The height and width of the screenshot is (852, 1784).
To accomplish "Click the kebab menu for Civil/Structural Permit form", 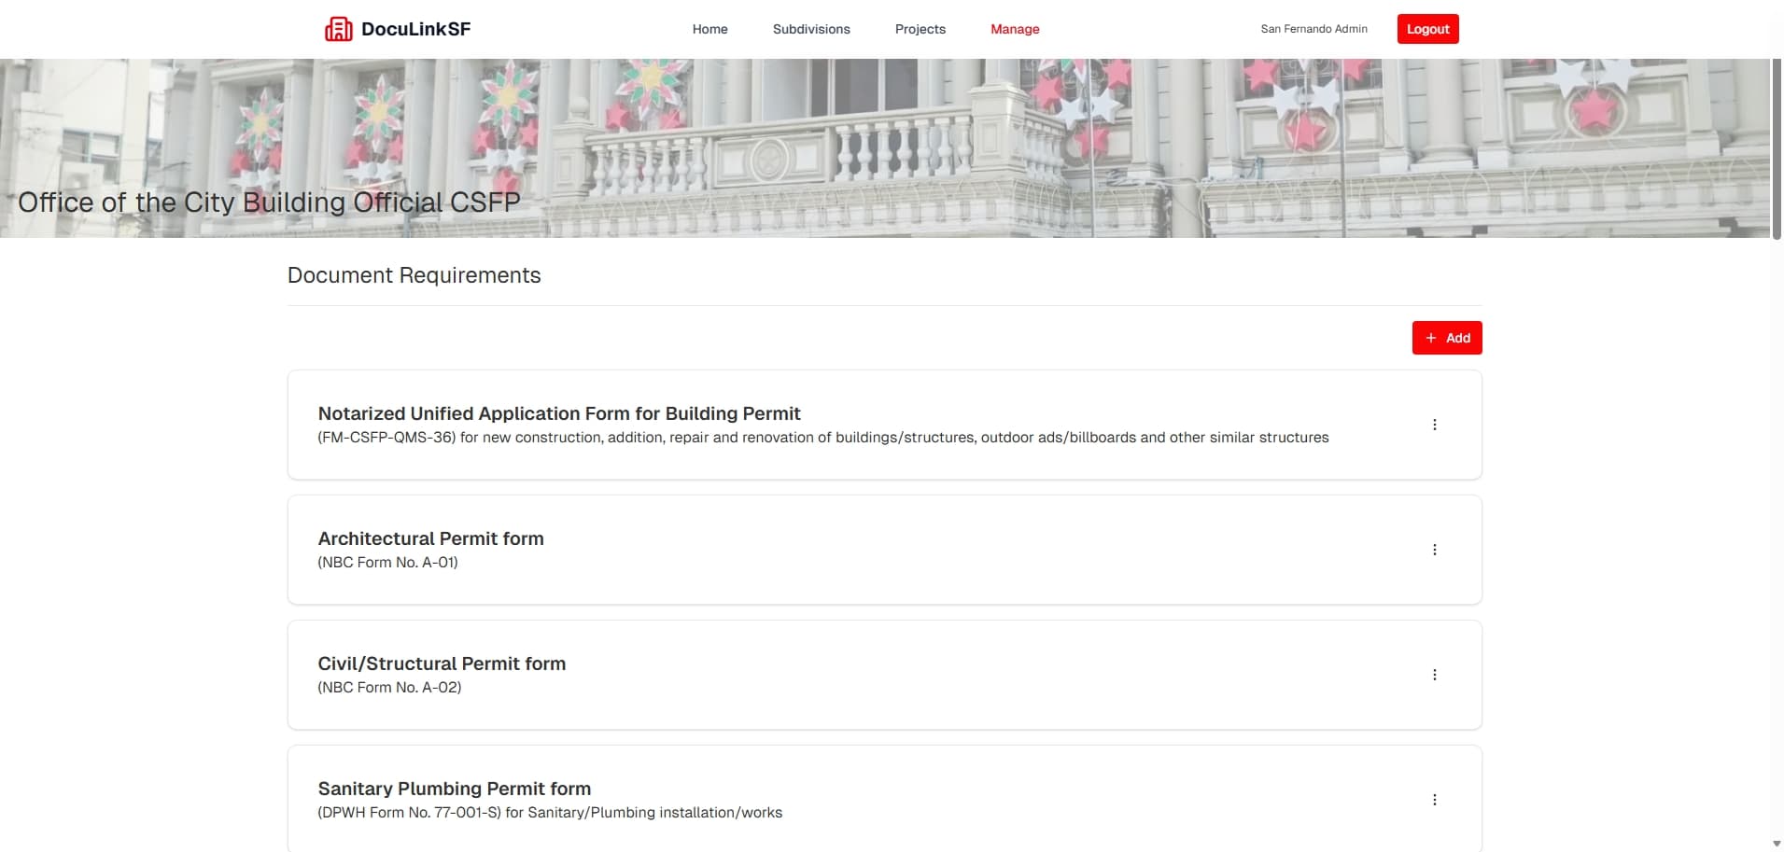I will click(x=1434, y=674).
